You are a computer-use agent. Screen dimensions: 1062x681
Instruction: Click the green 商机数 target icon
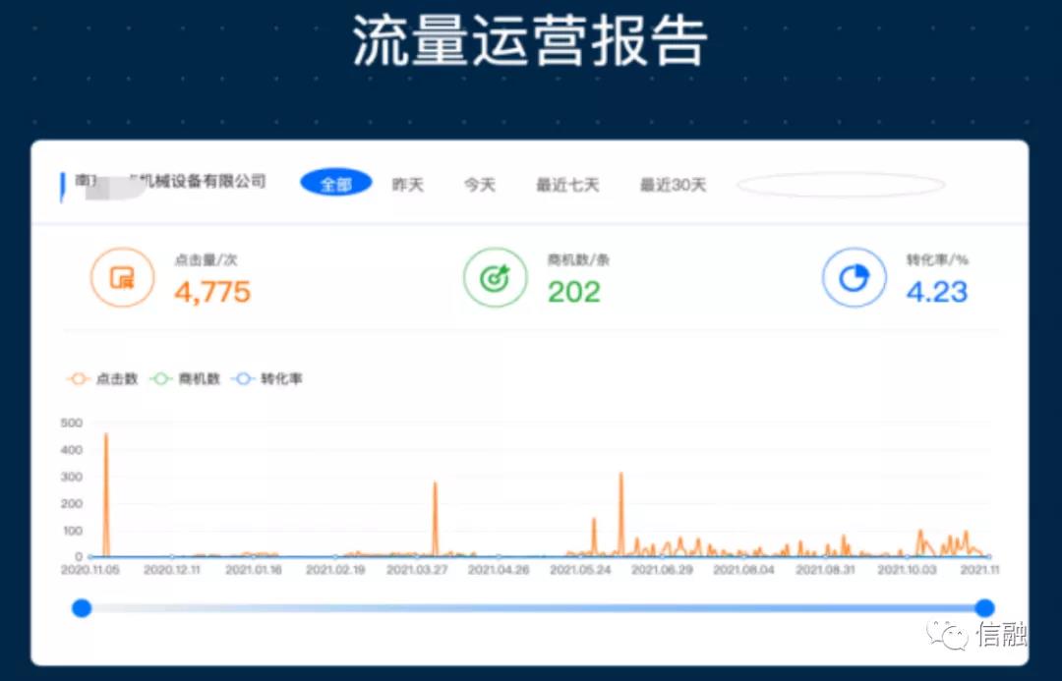tap(495, 277)
